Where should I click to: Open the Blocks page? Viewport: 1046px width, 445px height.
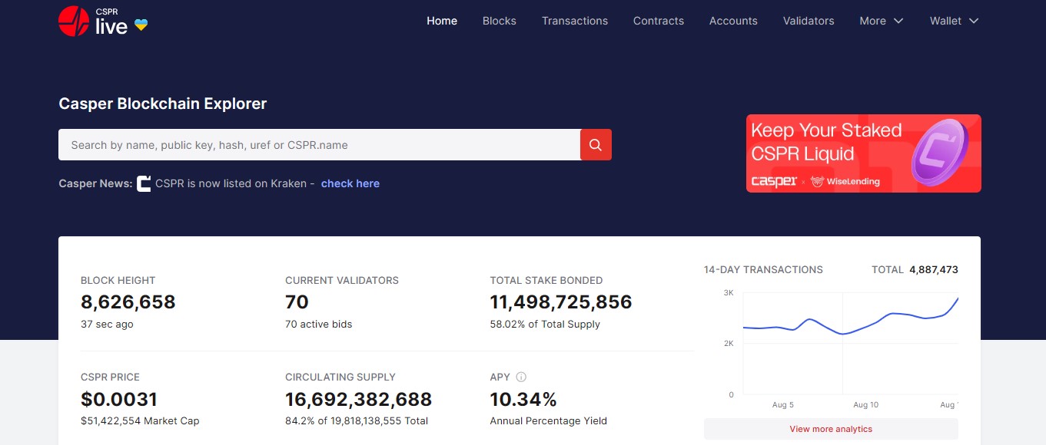pyautogui.click(x=500, y=21)
